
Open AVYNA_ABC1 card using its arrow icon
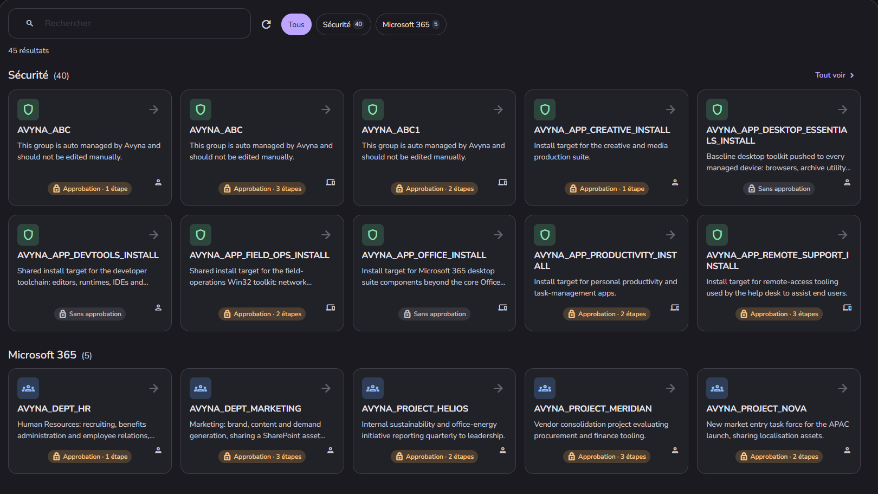tap(498, 110)
